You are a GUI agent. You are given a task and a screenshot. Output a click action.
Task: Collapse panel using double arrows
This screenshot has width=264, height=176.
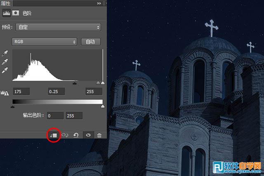99,3
